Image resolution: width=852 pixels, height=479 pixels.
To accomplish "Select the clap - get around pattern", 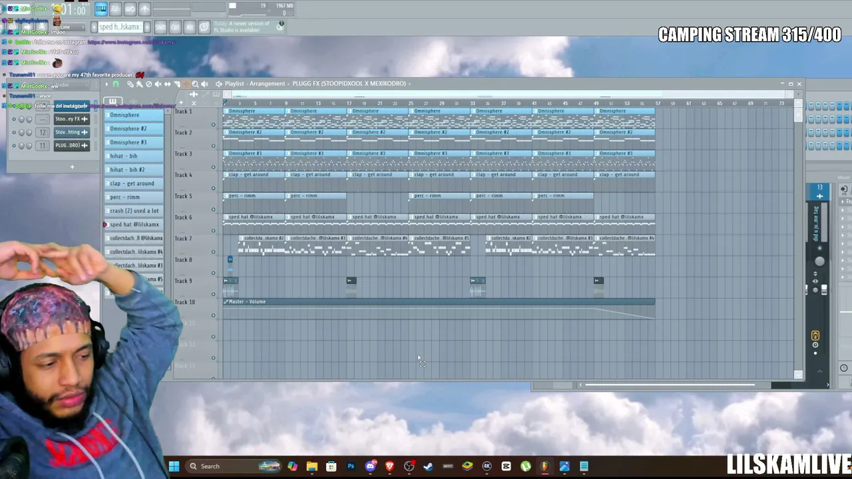I will coord(134,184).
